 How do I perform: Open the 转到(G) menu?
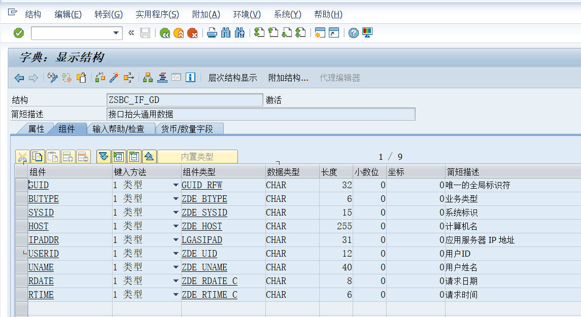click(x=108, y=14)
